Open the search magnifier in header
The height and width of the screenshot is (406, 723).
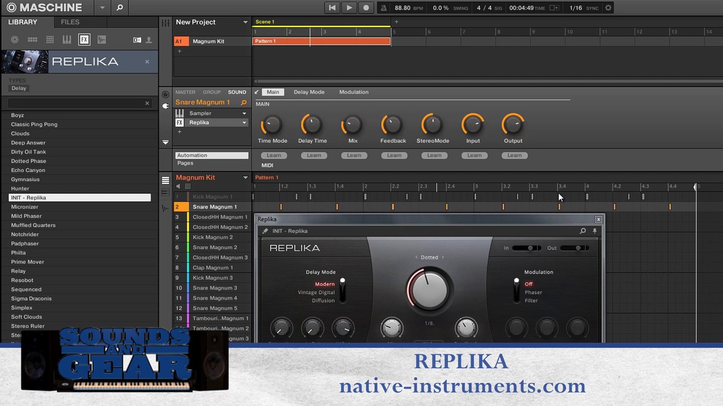coord(120,8)
